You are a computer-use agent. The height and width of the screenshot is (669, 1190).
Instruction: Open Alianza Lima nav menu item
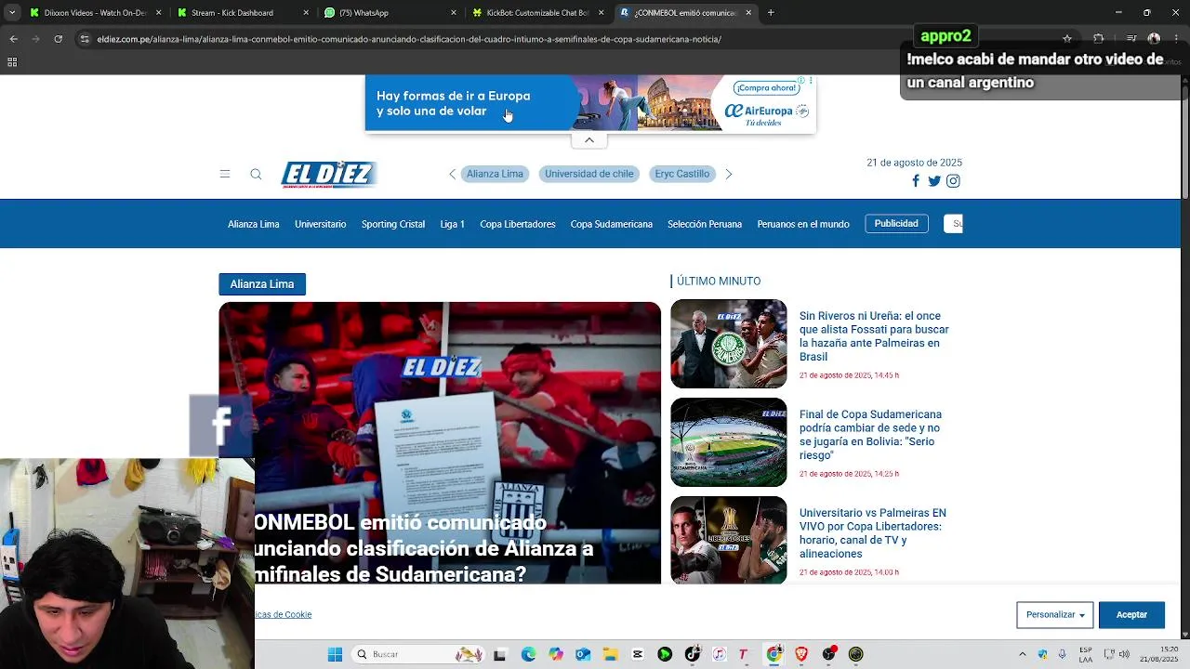[x=254, y=224]
